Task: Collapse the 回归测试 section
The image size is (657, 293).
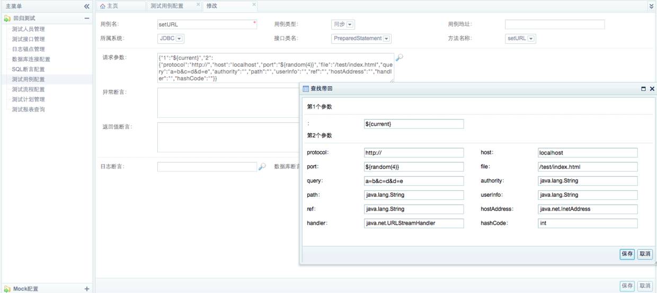Action: point(87,19)
